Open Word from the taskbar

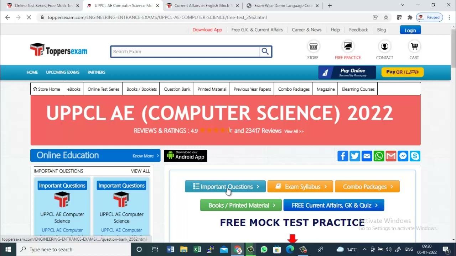170,250
